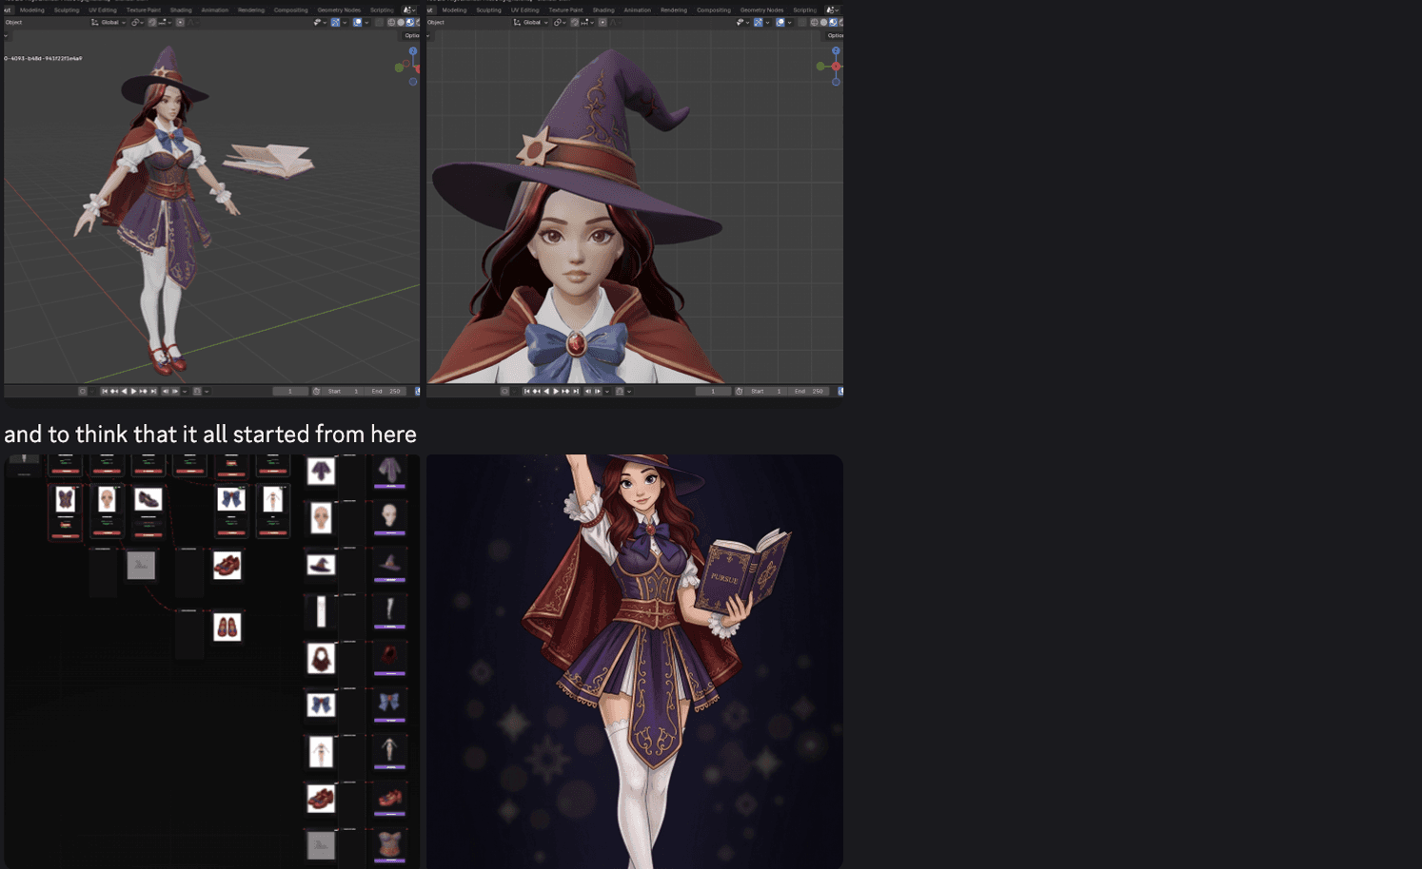Click Options button in right viewport
Viewport: 1422px width, 869px height.
coord(835,35)
